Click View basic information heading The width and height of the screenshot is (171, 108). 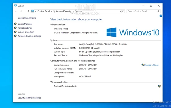(76, 19)
